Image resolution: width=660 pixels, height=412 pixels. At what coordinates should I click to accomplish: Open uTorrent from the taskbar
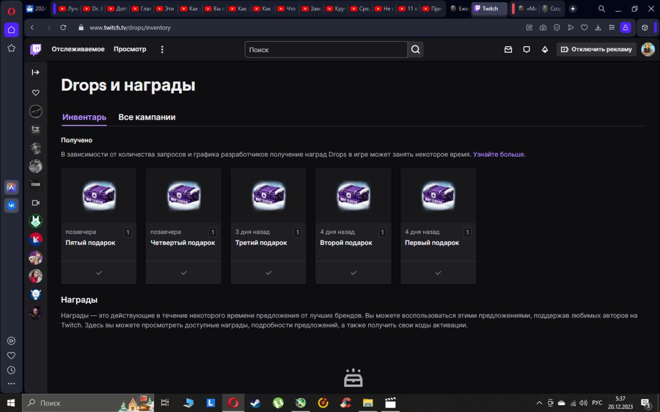(x=278, y=403)
